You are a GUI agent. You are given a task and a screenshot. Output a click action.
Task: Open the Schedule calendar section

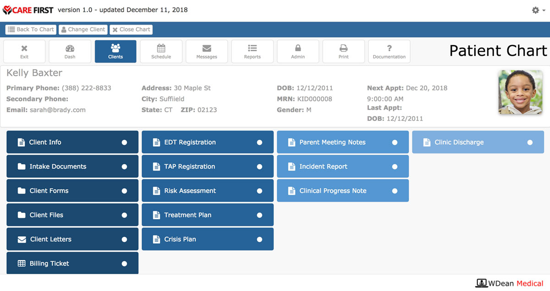[x=161, y=51]
